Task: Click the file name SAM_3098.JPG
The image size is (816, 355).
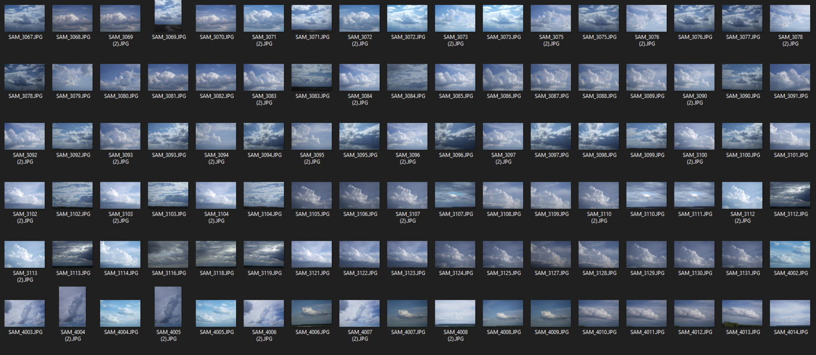Action: (599, 155)
